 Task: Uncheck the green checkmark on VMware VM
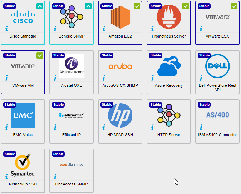click(x=40, y=55)
